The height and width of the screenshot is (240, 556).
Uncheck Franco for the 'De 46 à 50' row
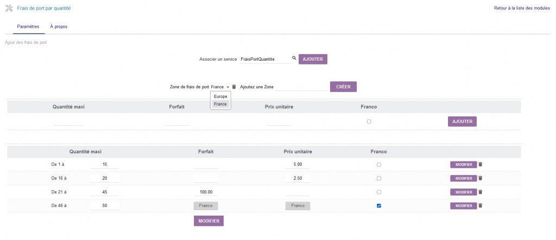click(x=378, y=206)
